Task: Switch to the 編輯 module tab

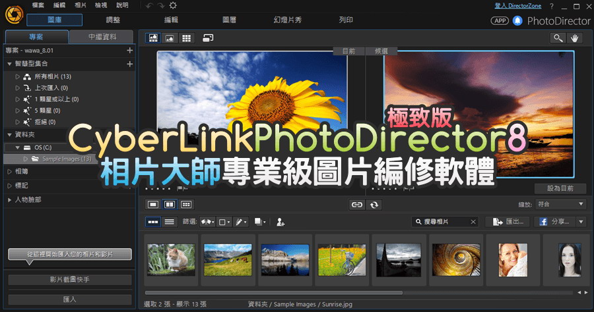Action: coord(171,20)
